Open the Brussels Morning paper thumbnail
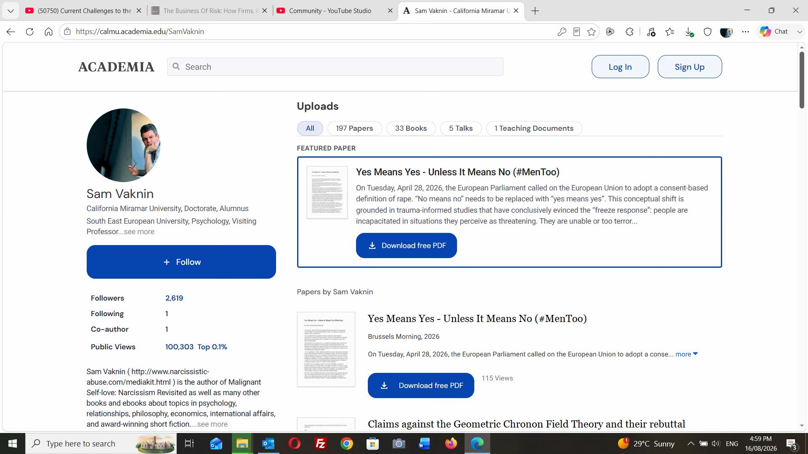 [326, 349]
